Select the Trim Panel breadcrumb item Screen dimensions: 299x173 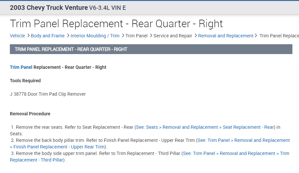pyautogui.click(x=137, y=36)
